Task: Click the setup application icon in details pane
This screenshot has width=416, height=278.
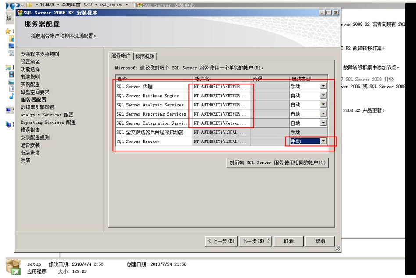Action: 13,267
